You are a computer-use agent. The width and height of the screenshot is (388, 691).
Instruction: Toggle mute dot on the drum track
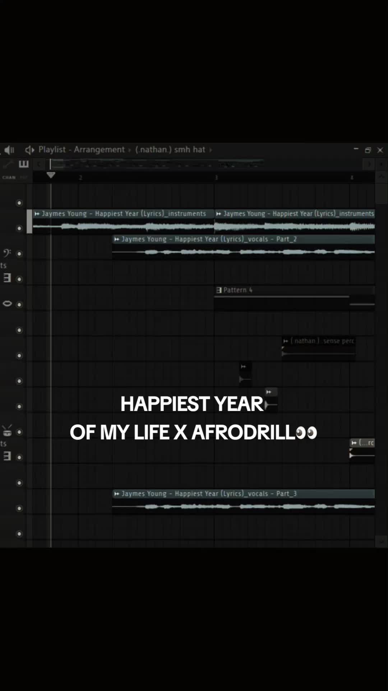[19, 432]
